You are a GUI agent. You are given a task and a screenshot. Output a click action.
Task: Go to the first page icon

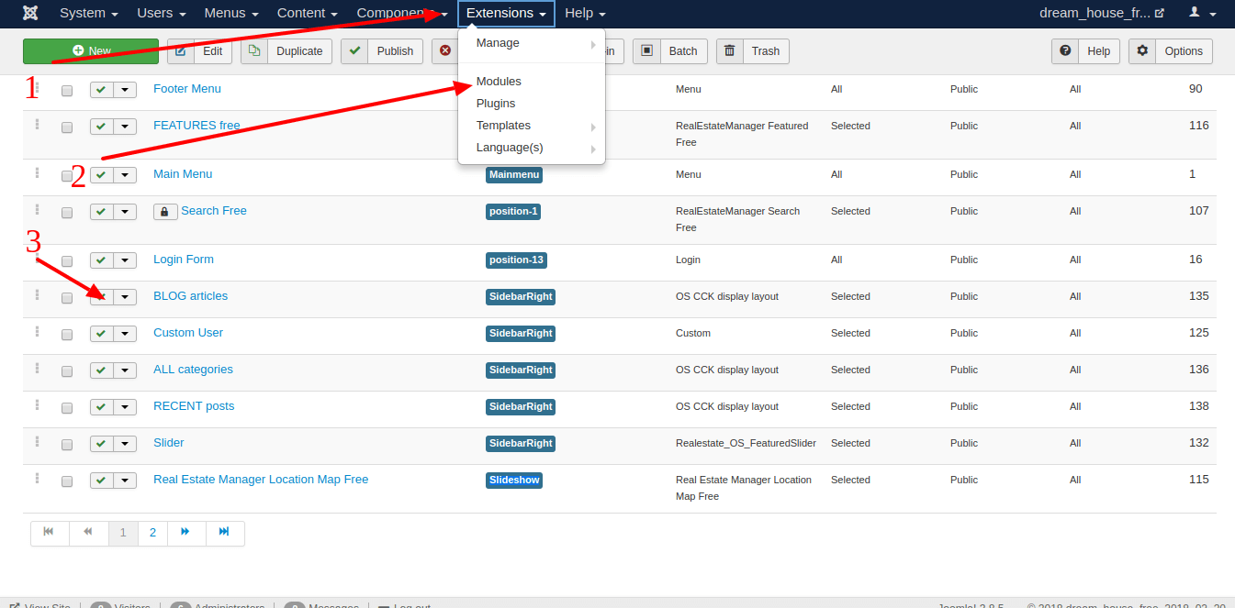coord(50,533)
